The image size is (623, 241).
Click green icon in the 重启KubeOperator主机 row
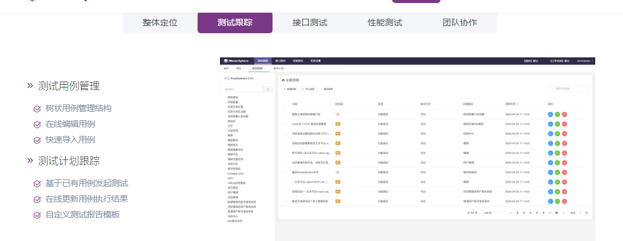[x=558, y=172]
